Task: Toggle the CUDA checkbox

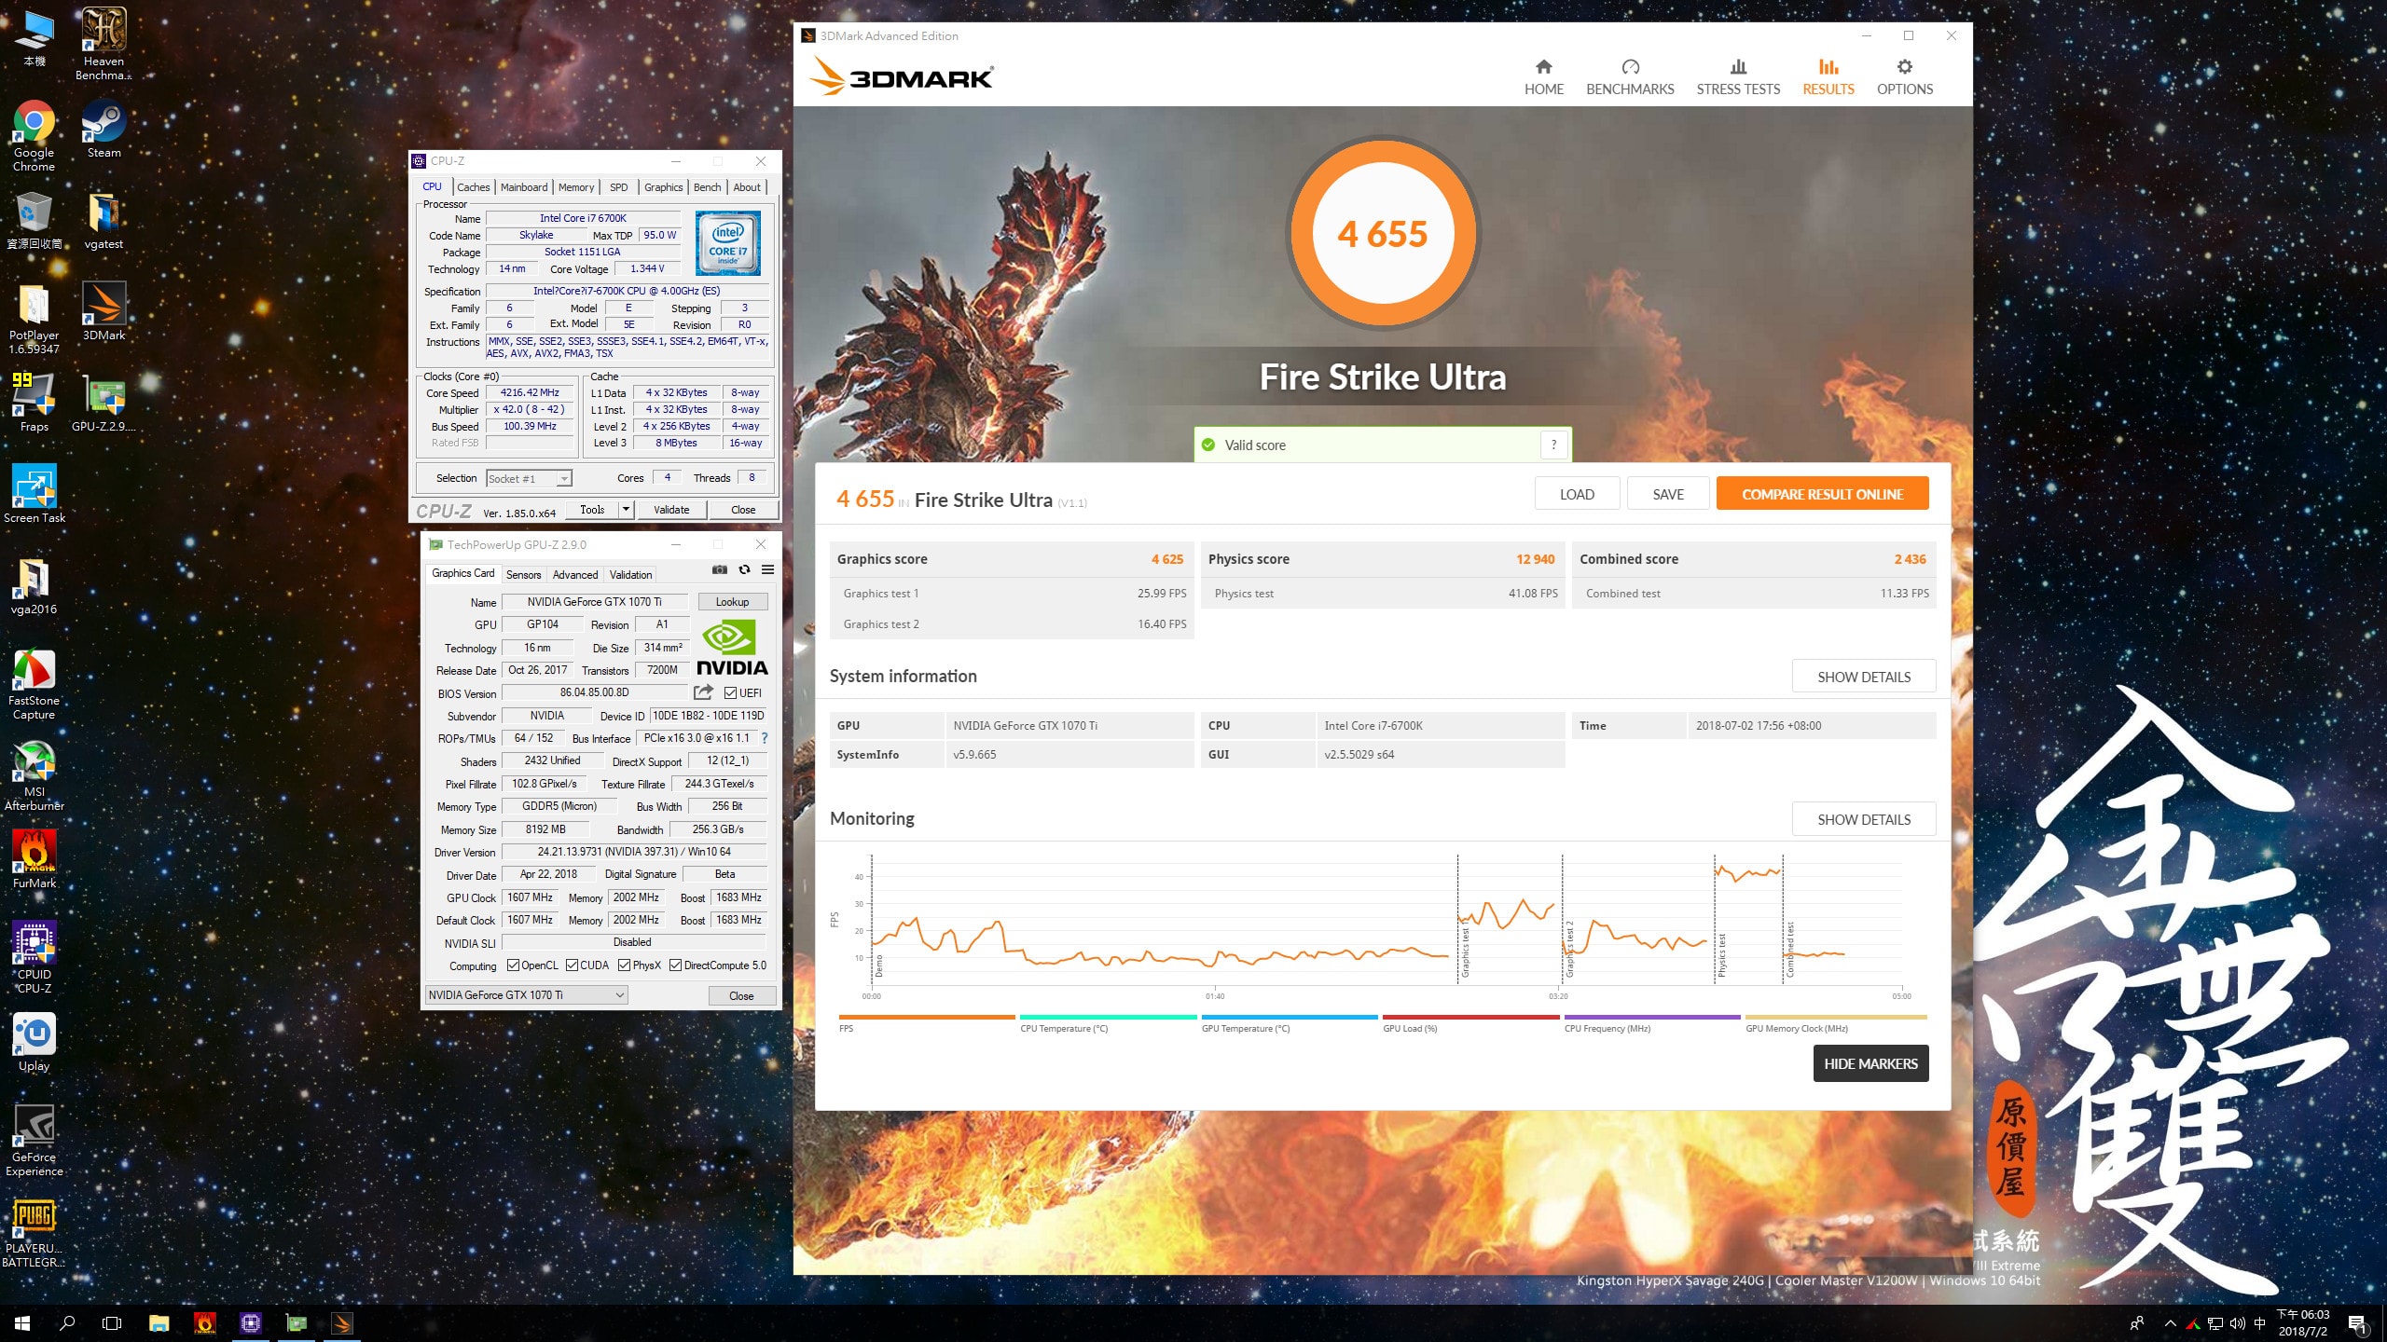Action: (x=573, y=965)
